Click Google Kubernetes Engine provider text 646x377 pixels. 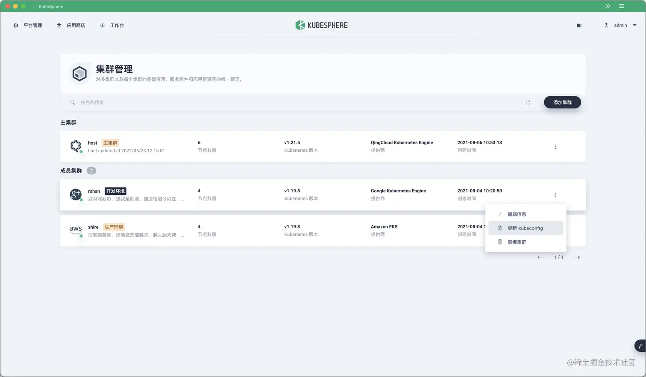tap(398, 191)
